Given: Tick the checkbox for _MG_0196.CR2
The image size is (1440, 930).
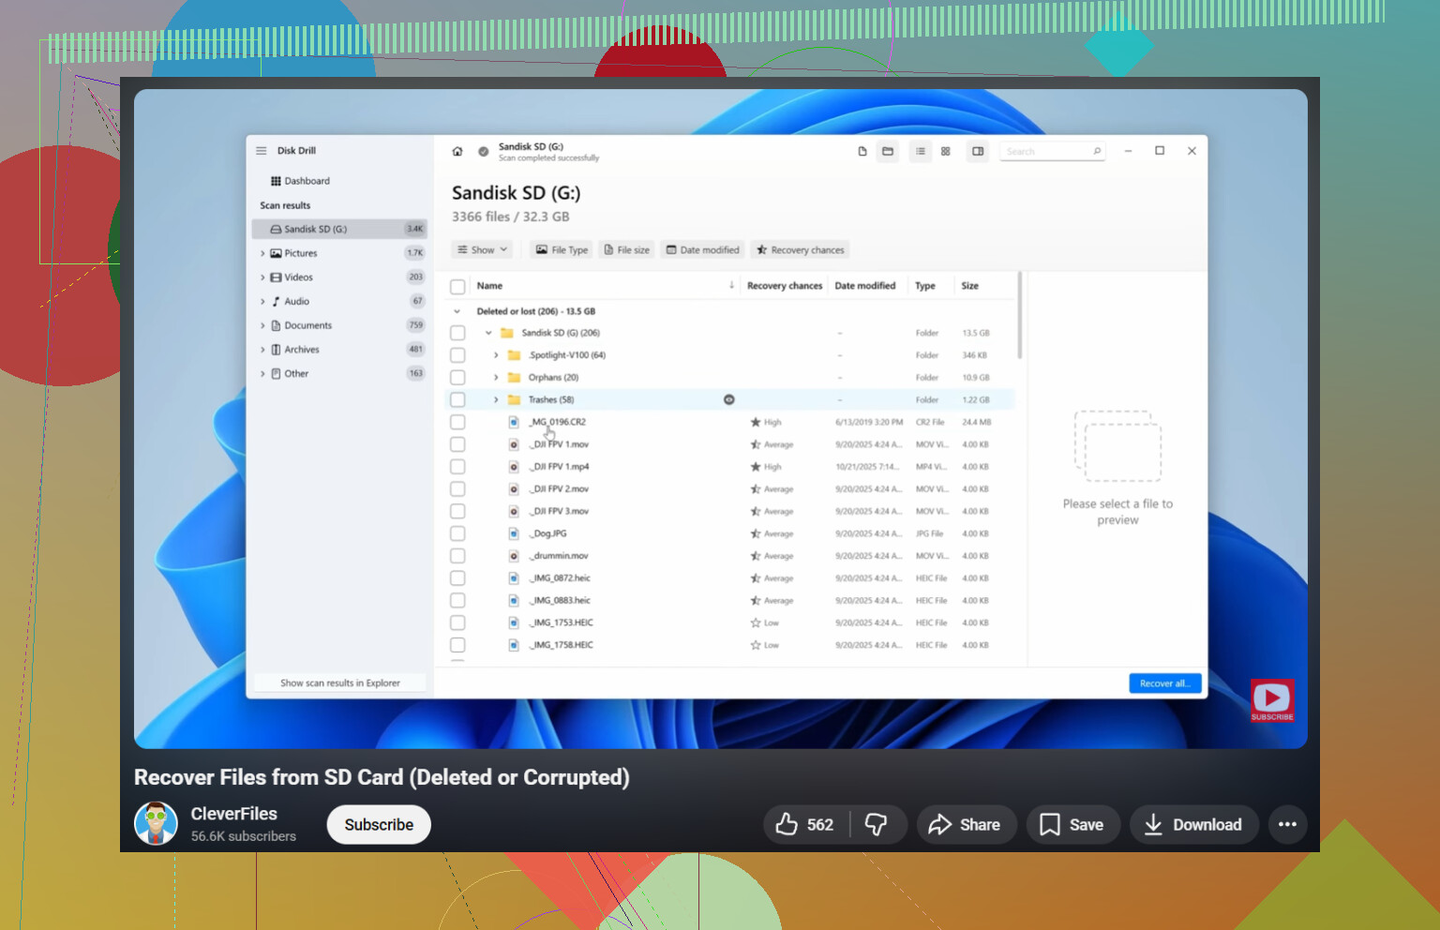Looking at the screenshot, I should [457, 422].
